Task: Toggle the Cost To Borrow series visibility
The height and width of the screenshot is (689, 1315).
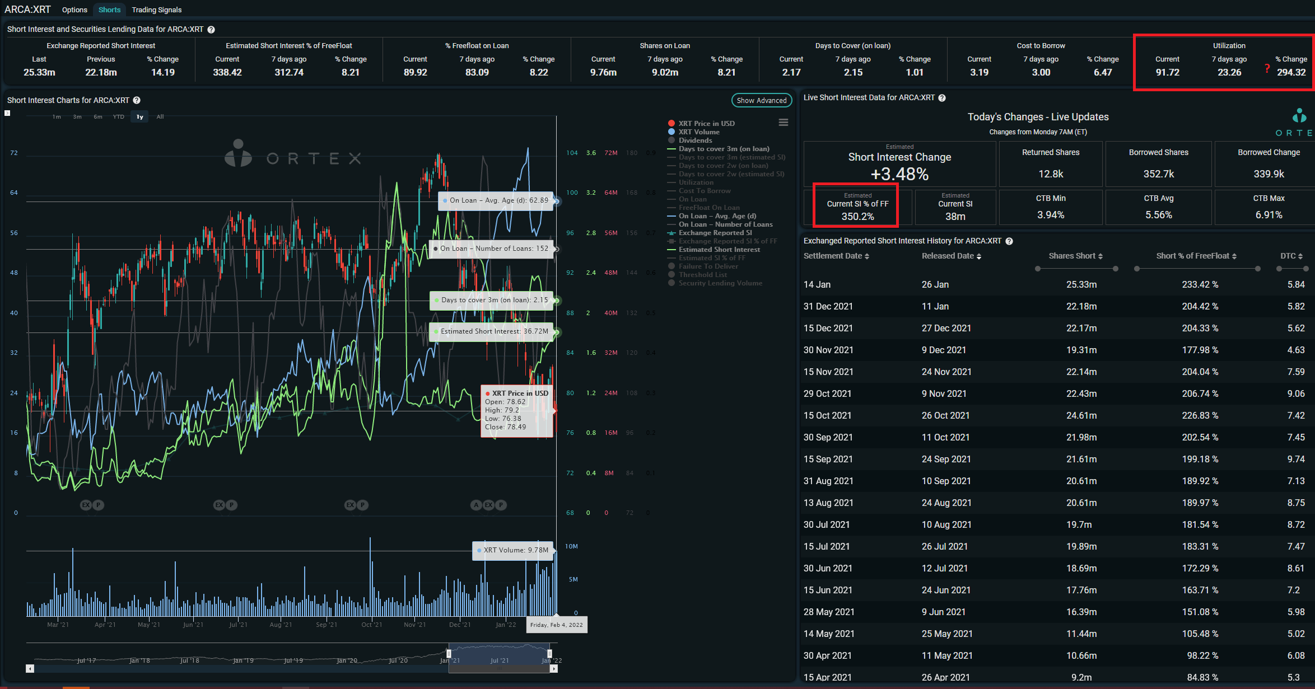Action: [x=704, y=190]
